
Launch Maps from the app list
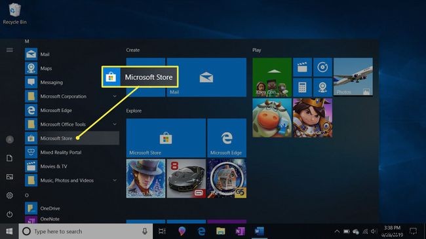[x=72, y=69]
